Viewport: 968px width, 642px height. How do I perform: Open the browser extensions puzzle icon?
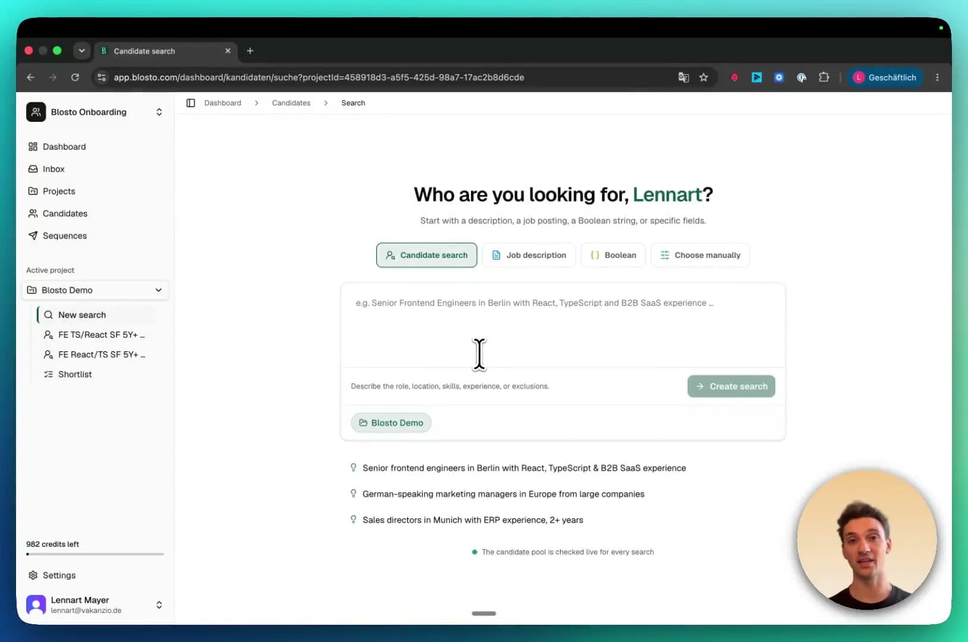[824, 77]
